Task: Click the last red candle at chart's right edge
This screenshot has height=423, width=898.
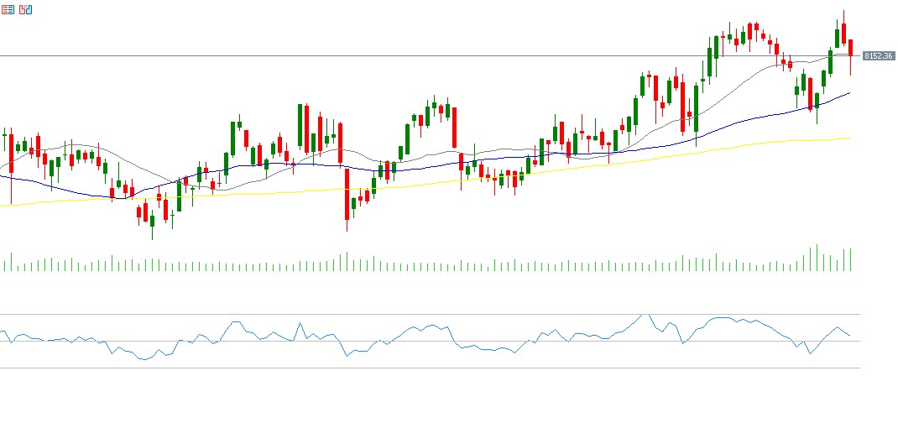Action: 850,47
